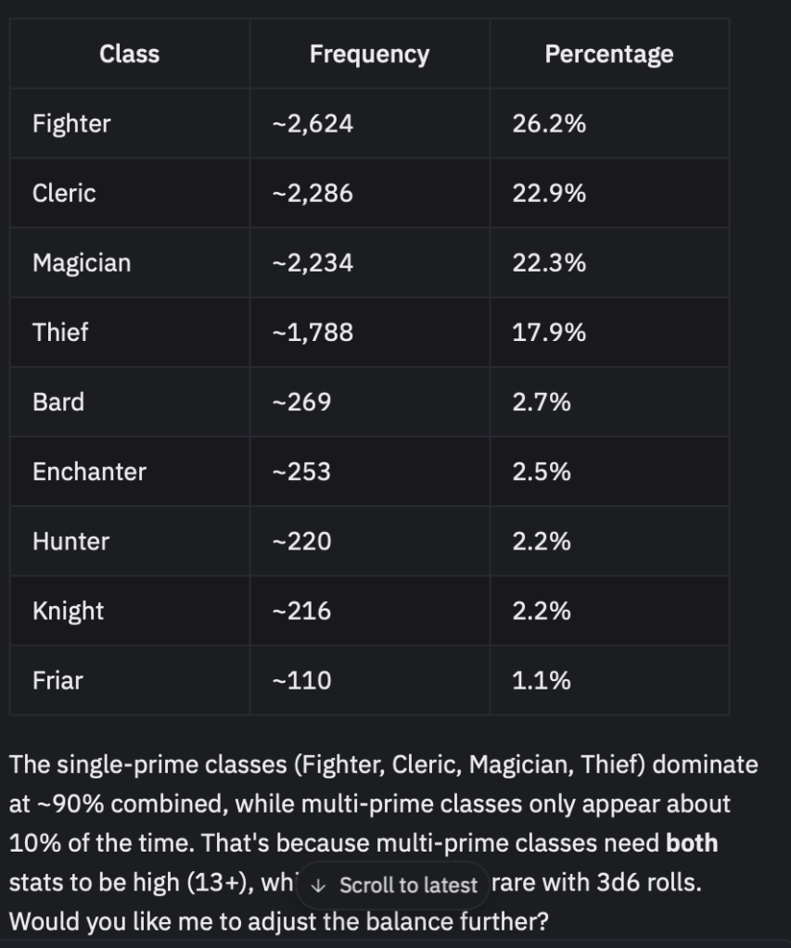Select the Magician class cell
This screenshot has width=791, height=948.
tap(82, 262)
